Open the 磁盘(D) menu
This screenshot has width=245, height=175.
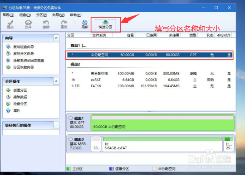25,15
